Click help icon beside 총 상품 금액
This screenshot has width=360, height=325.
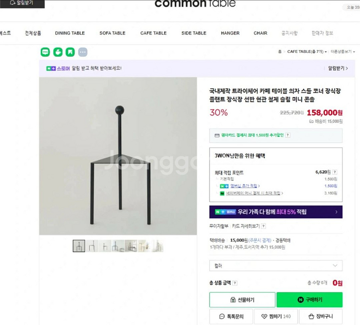pyautogui.click(x=235, y=283)
